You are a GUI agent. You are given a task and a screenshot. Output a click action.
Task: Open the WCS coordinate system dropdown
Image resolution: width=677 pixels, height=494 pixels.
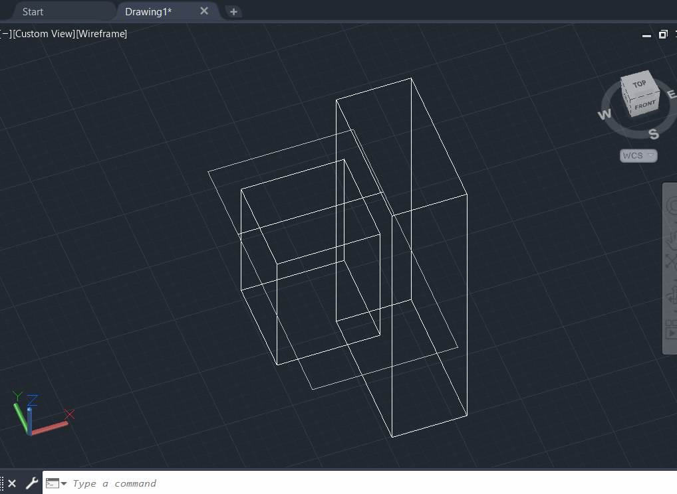(x=637, y=155)
